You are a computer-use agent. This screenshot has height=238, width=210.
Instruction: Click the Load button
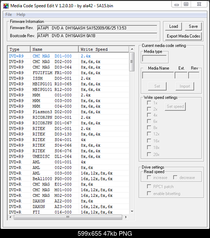coord(173,26)
